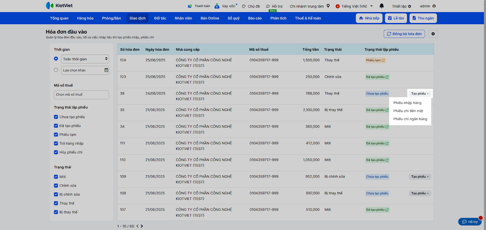Uncheck the Bị chỉnh sửa status filter
This screenshot has width=486, height=230.
[56, 194]
